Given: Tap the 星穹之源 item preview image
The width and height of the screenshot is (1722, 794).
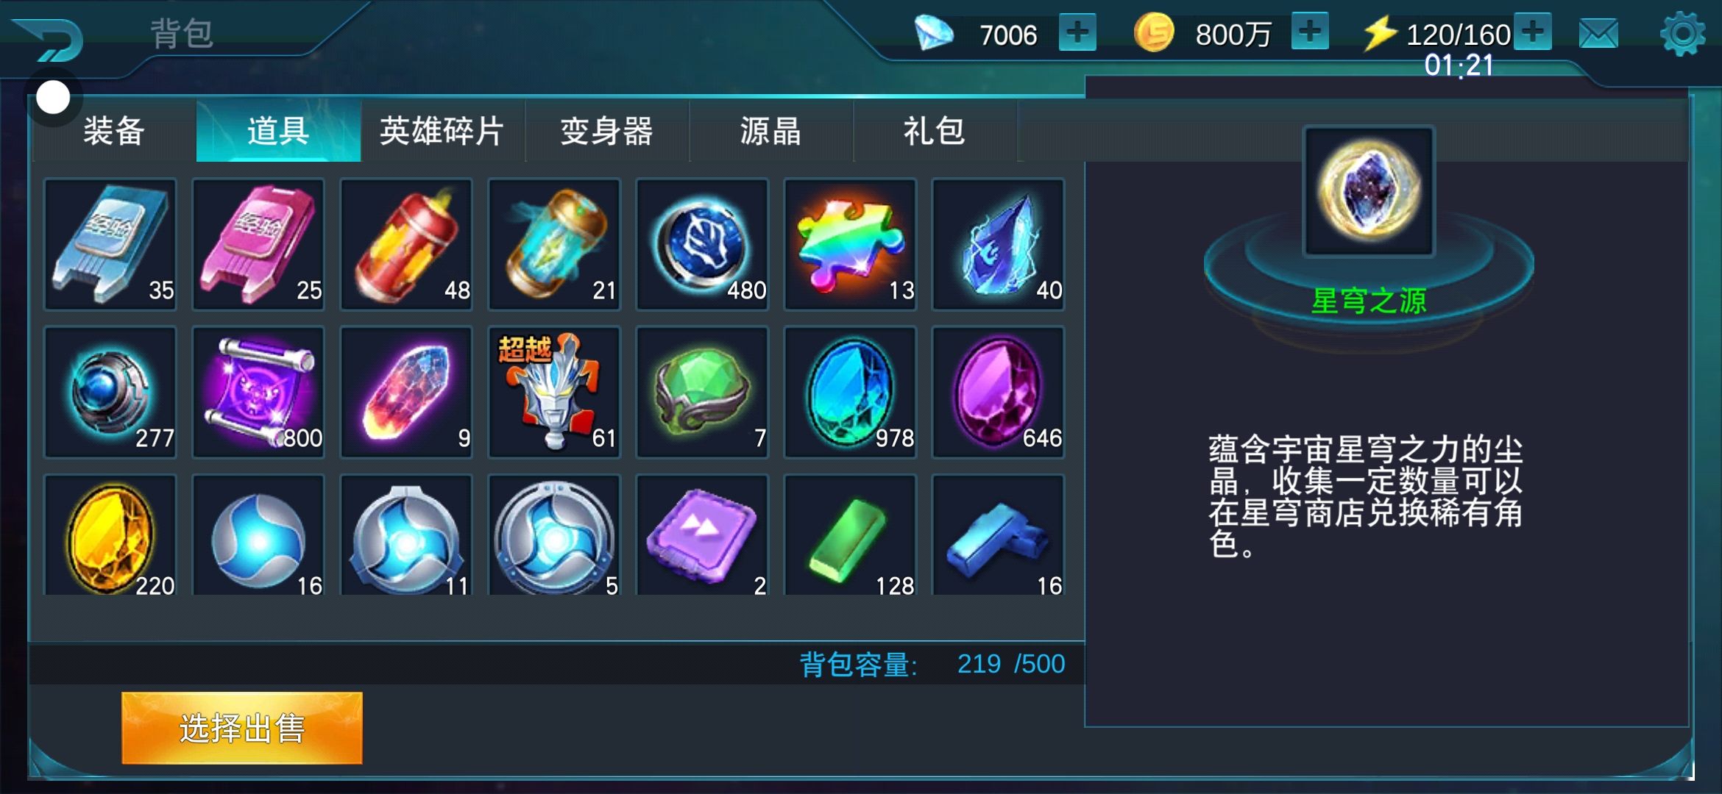Looking at the screenshot, I should tap(1369, 191).
